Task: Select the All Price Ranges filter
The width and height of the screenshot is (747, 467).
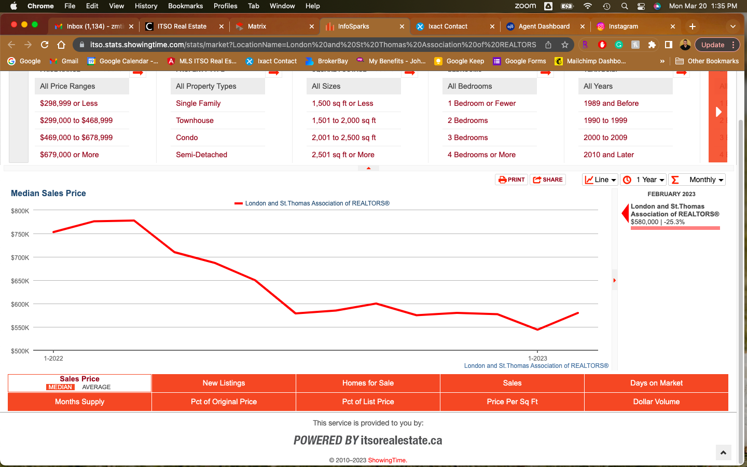Action: 82,86
